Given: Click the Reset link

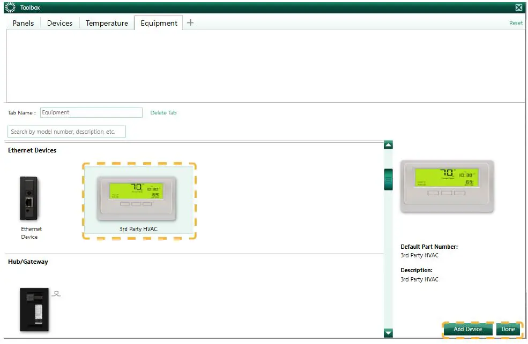Looking at the screenshot, I should click(515, 23).
